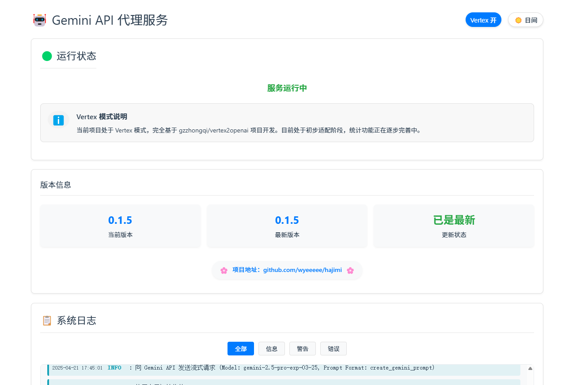Select the 错误 log filter
This screenshot has height=385, width=584.
[333, 348]
